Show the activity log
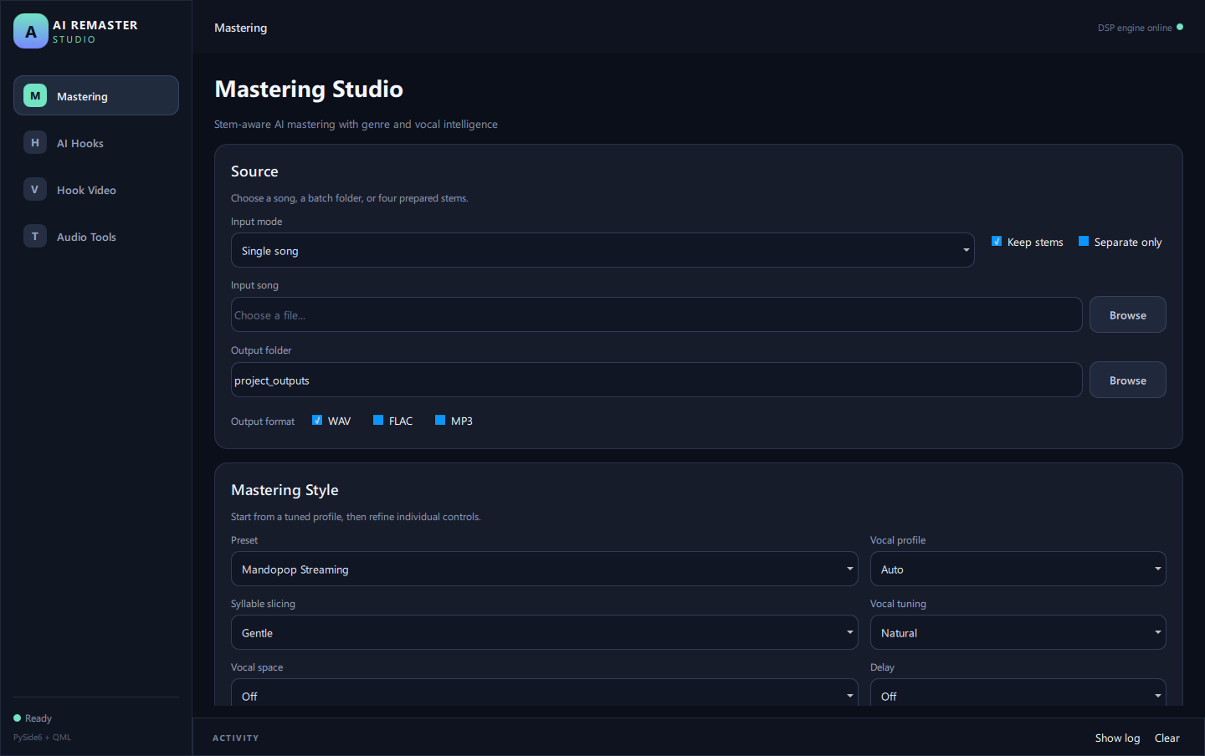The height and width of the screenshot is (756, 1205). [x=1117, y=738]
